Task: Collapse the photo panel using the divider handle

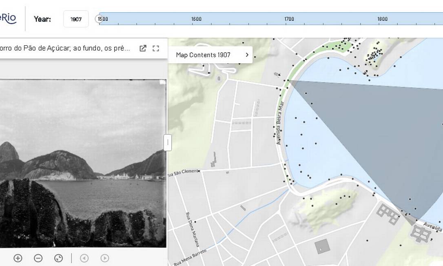Action: click(168, 143)
